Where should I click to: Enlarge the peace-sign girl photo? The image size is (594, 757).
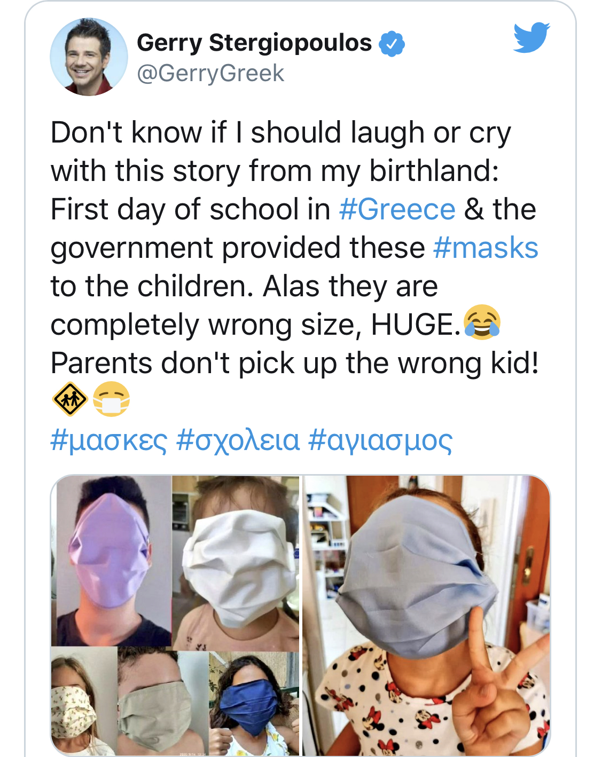426,615
